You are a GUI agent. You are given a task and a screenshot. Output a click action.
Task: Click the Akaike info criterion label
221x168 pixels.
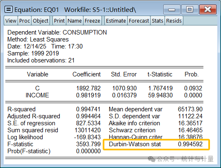coord(134,123)
